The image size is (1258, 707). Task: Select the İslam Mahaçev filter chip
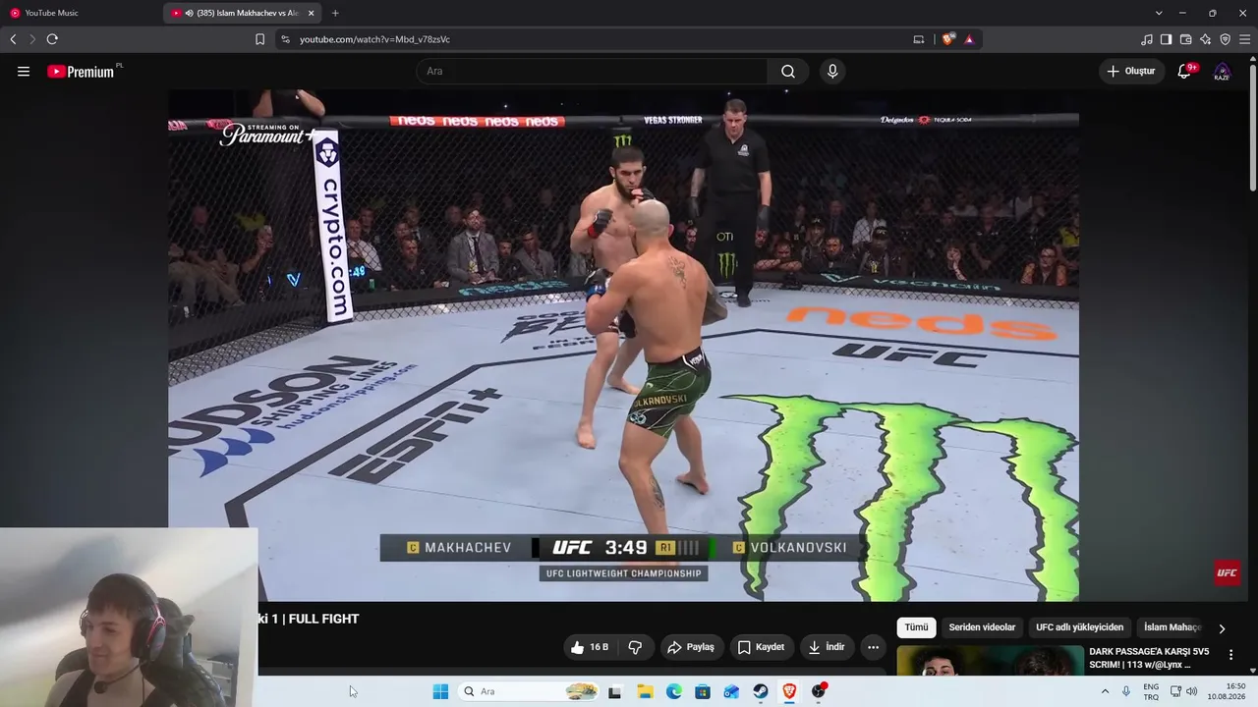1172,627
